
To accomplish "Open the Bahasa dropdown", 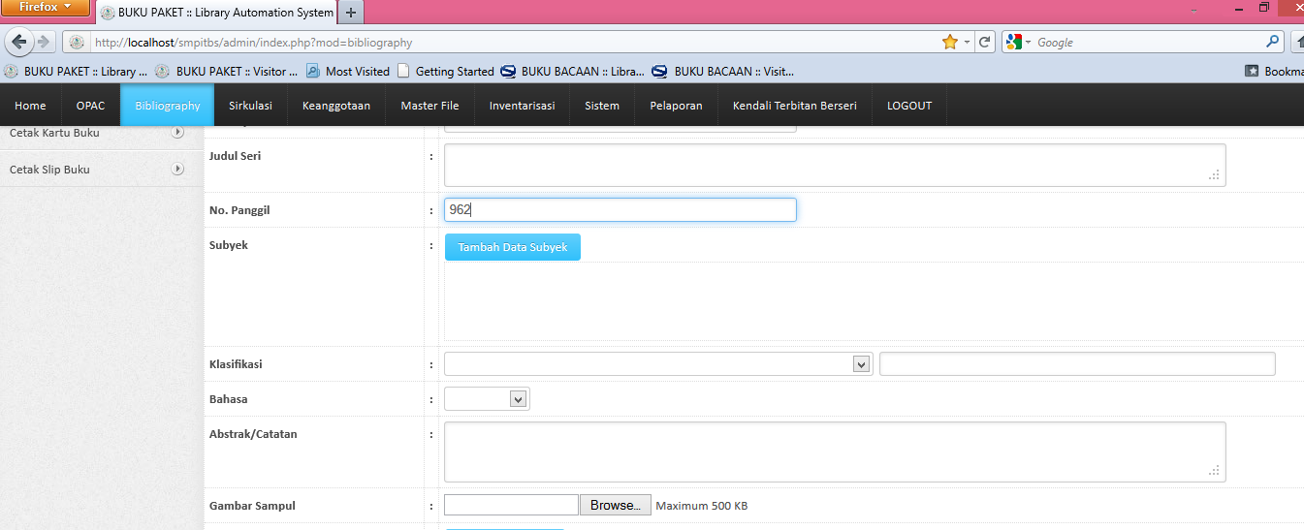I will pos(487,398).
